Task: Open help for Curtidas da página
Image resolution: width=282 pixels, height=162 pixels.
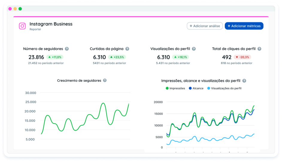Action: pyautogui.click(x=127, y=49)
